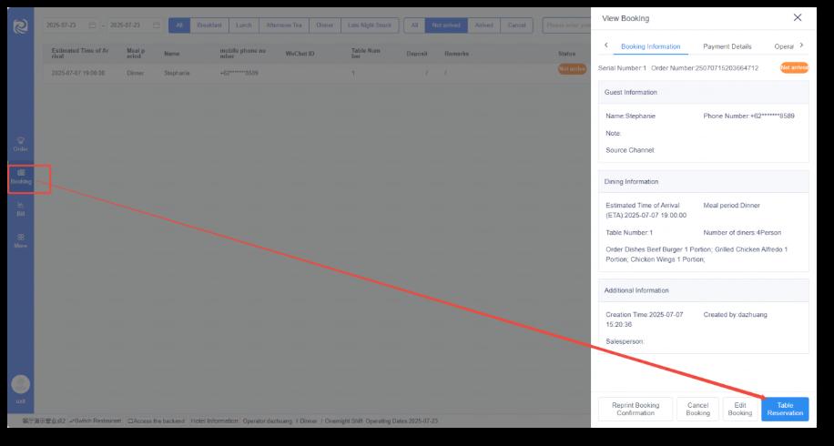Click Access the backend in status bar
Screen dimensions: 834x446
coord(156,421)
